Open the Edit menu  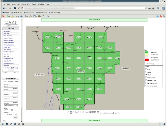[x=9, y=4]
